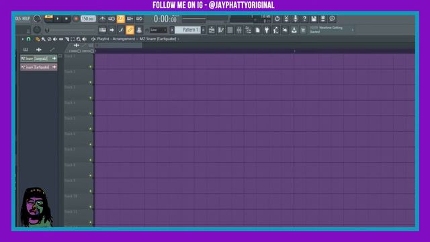
Task: Open the Line snap dropdown
Action: coord(159,30)
